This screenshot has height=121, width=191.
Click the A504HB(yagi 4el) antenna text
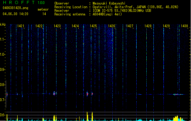(107, 14)
